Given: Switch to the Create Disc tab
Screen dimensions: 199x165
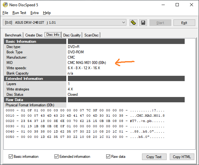Looking at the screenshot, I should (34, 35).
